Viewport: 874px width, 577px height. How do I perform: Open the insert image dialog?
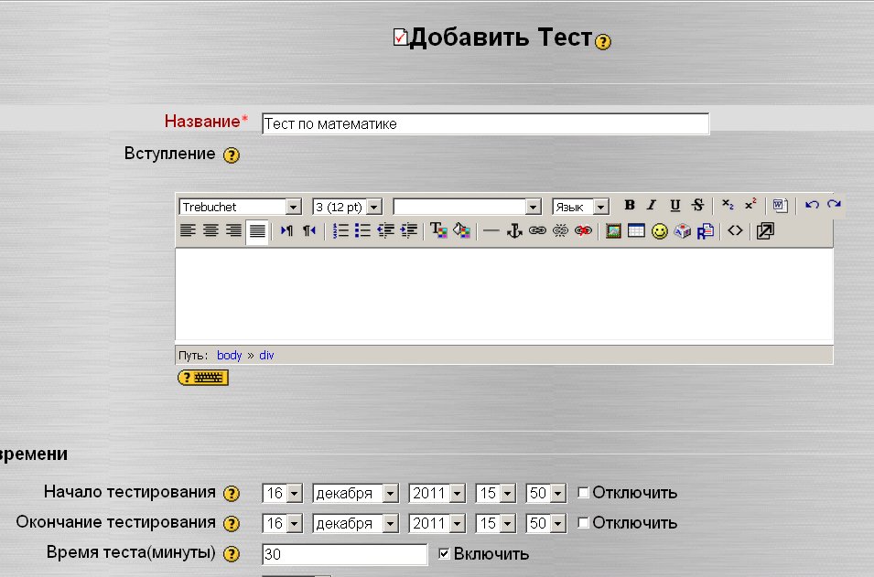pyautogui.click(x=612, y=231)
